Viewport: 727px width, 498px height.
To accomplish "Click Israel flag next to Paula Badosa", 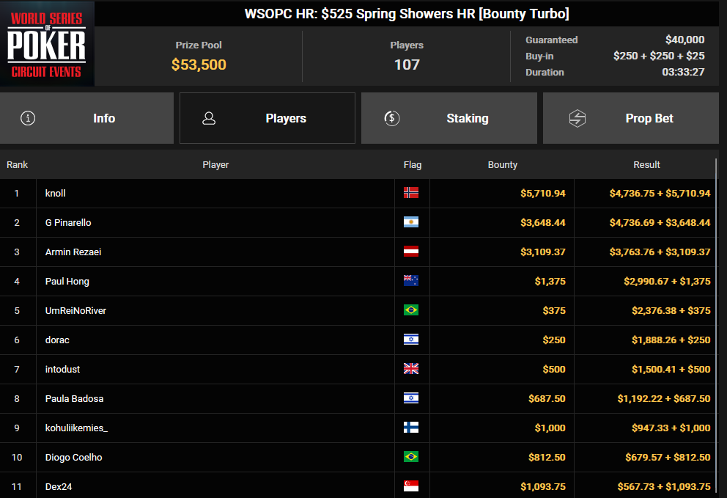I will click(x=411, y=398).
